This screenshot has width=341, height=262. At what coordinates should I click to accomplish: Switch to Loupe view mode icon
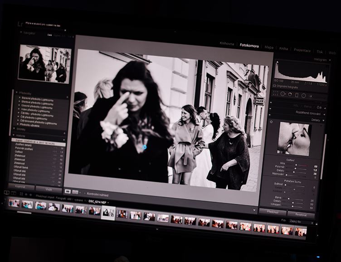point(68,191)
